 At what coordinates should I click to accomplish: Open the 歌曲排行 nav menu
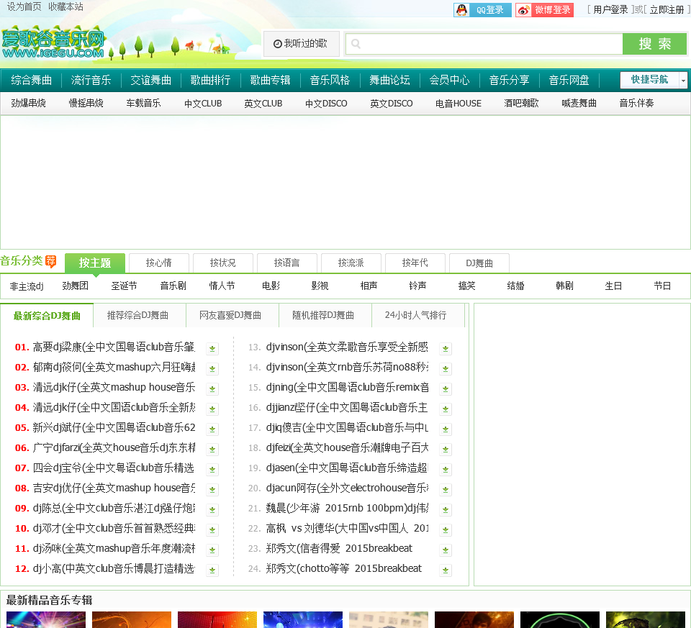coord(210,80)
